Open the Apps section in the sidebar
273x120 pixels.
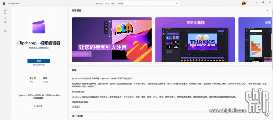click(x=5, y=20)
